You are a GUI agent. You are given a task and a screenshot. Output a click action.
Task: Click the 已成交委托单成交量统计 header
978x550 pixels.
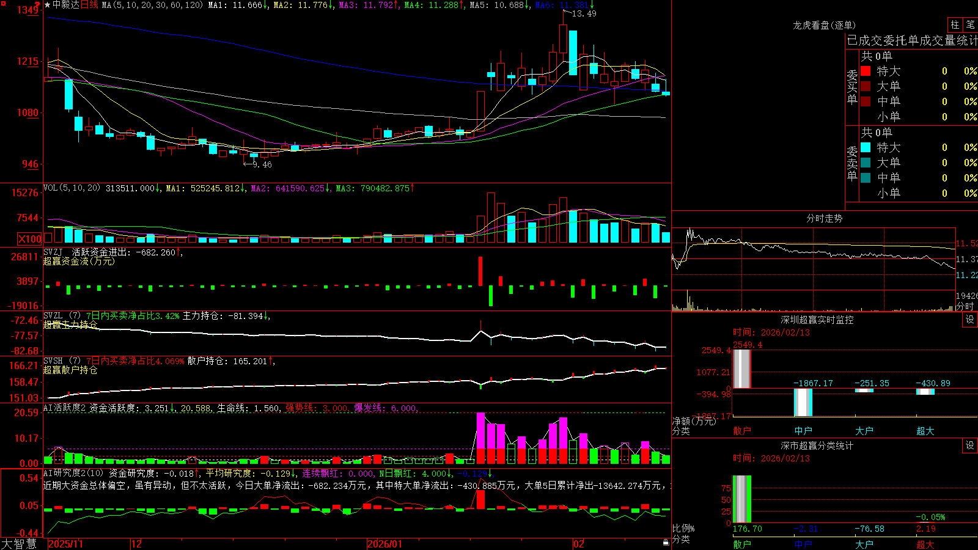(x=912, y=40)
